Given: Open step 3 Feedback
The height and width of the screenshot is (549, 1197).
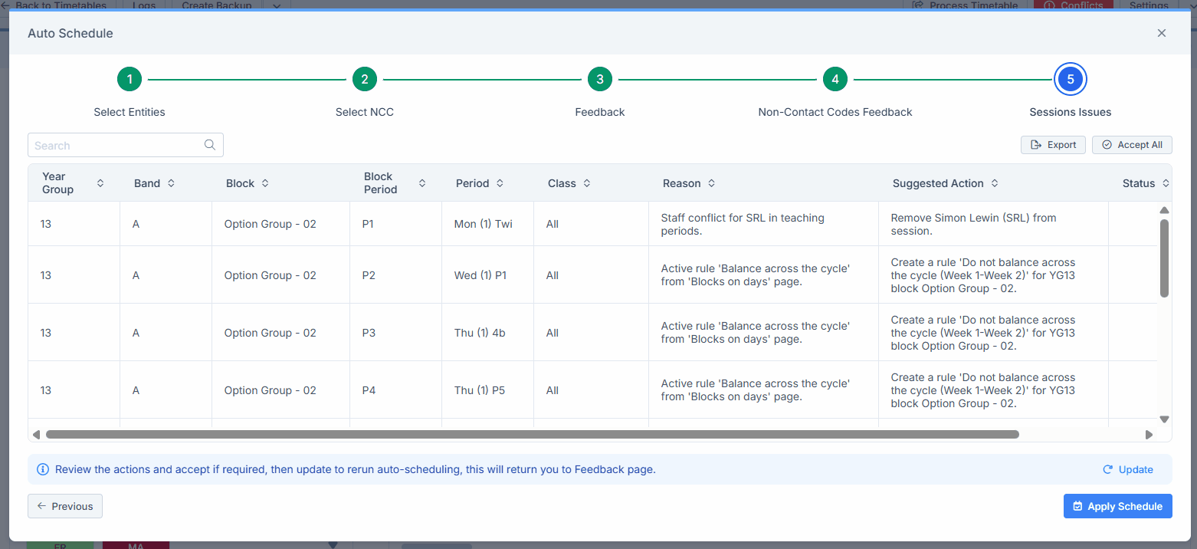Looking at the screenshot, I should pos(600,79).
